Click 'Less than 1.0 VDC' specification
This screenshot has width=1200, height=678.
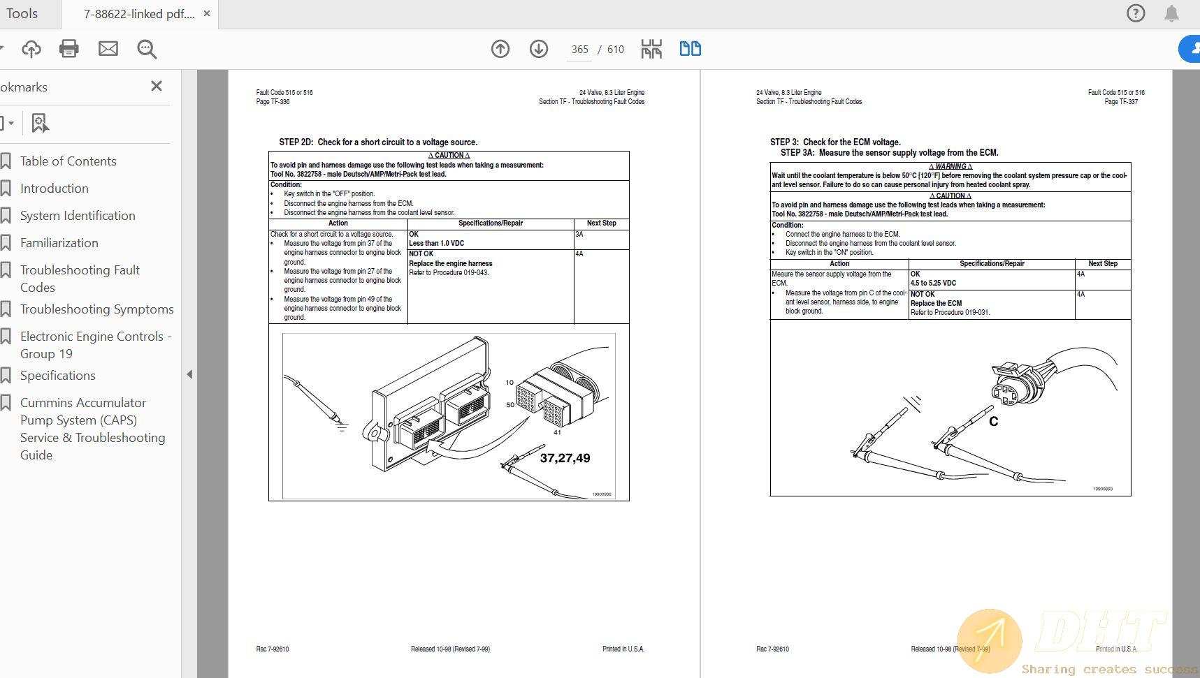coord(437,244)
